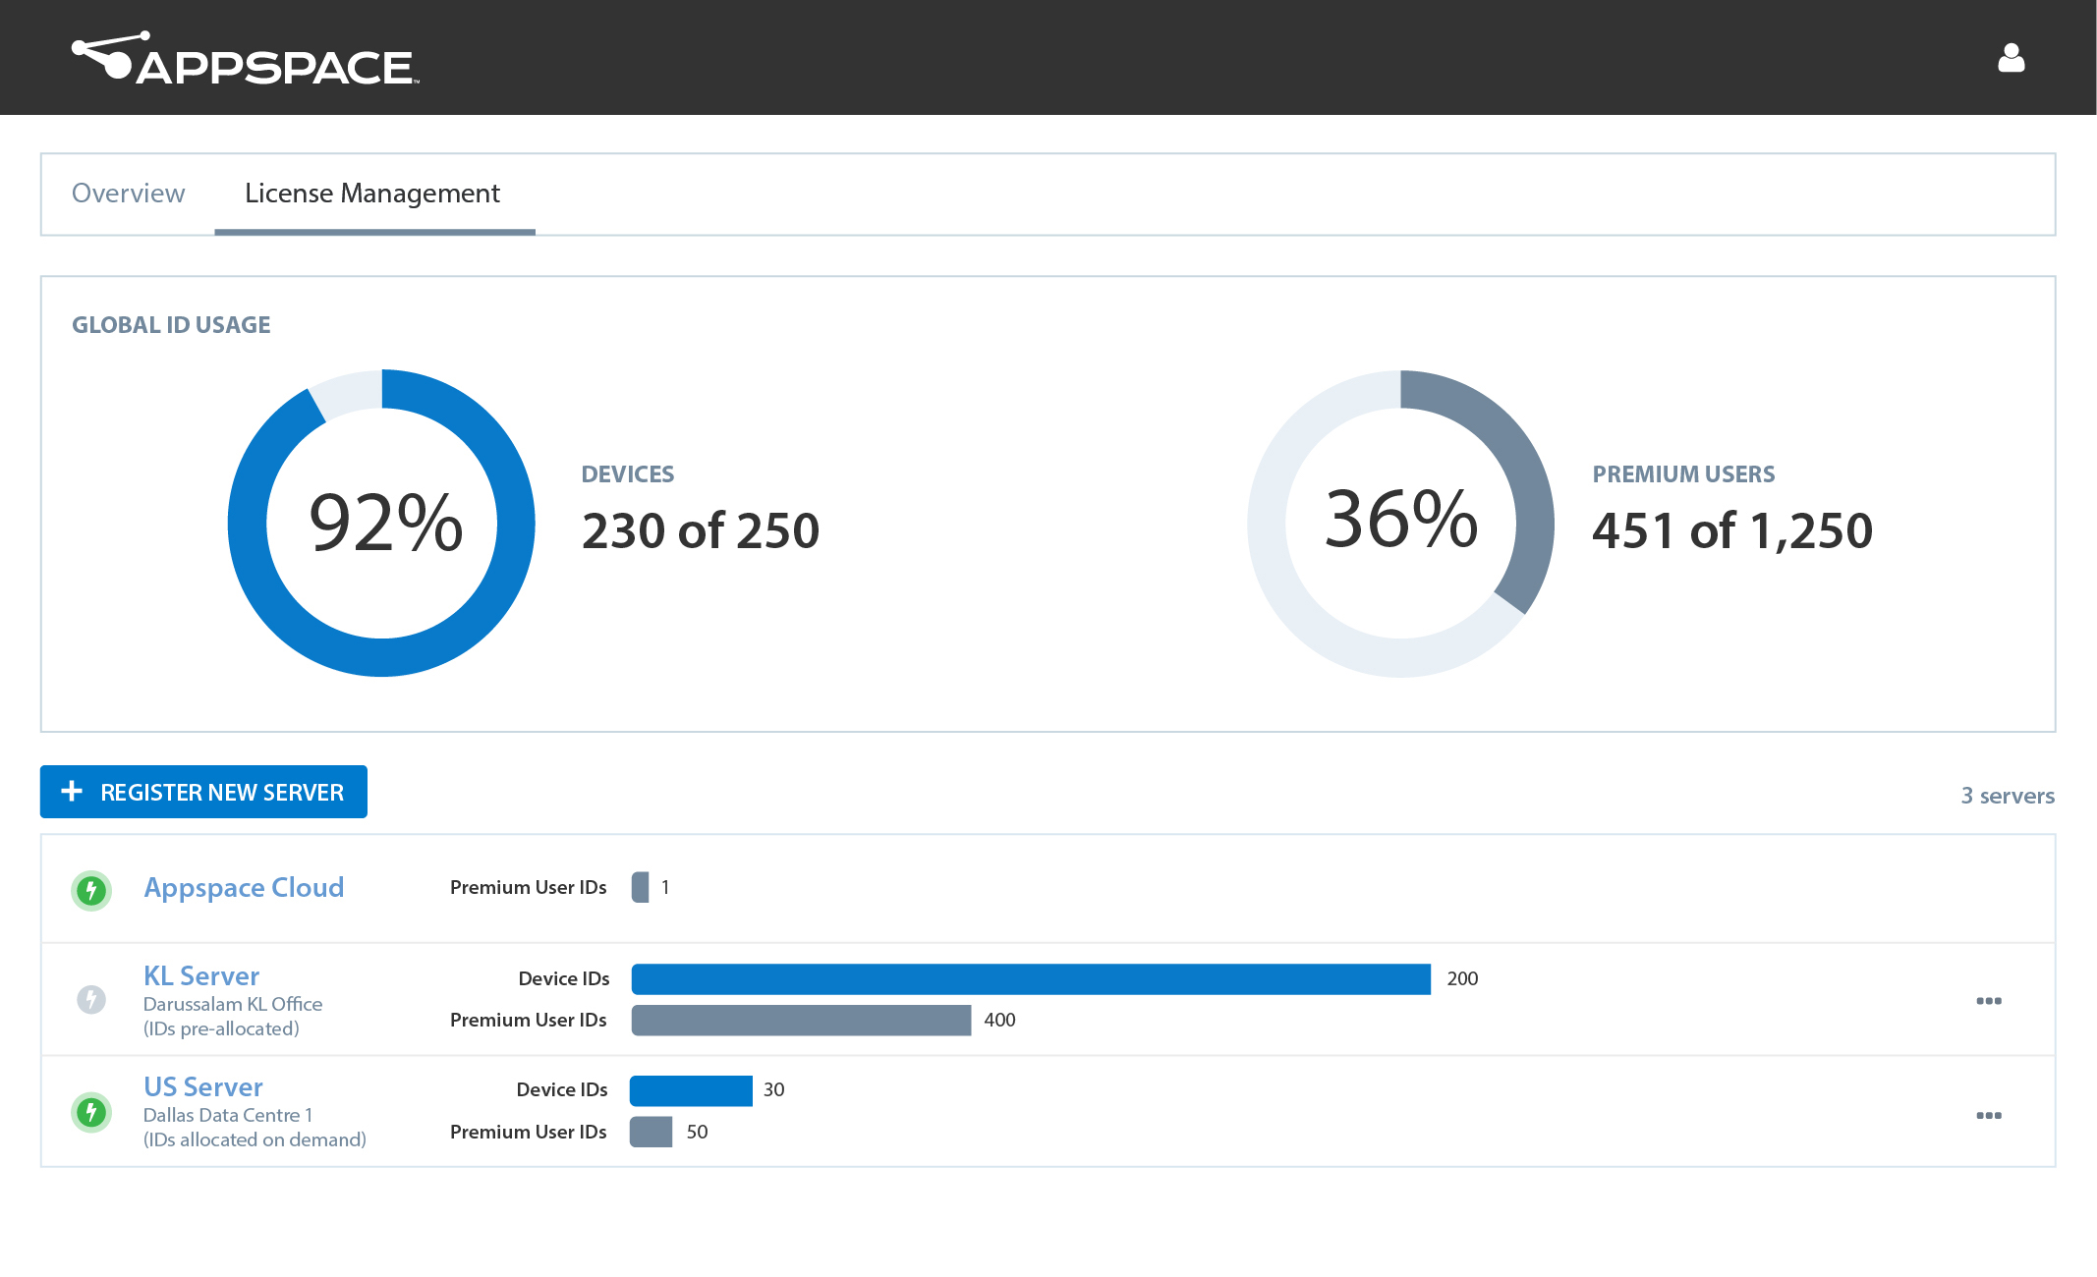The image size is (2097, 1277).
Task: Click the '3 servers' count text
Action: pos(2008,796)
